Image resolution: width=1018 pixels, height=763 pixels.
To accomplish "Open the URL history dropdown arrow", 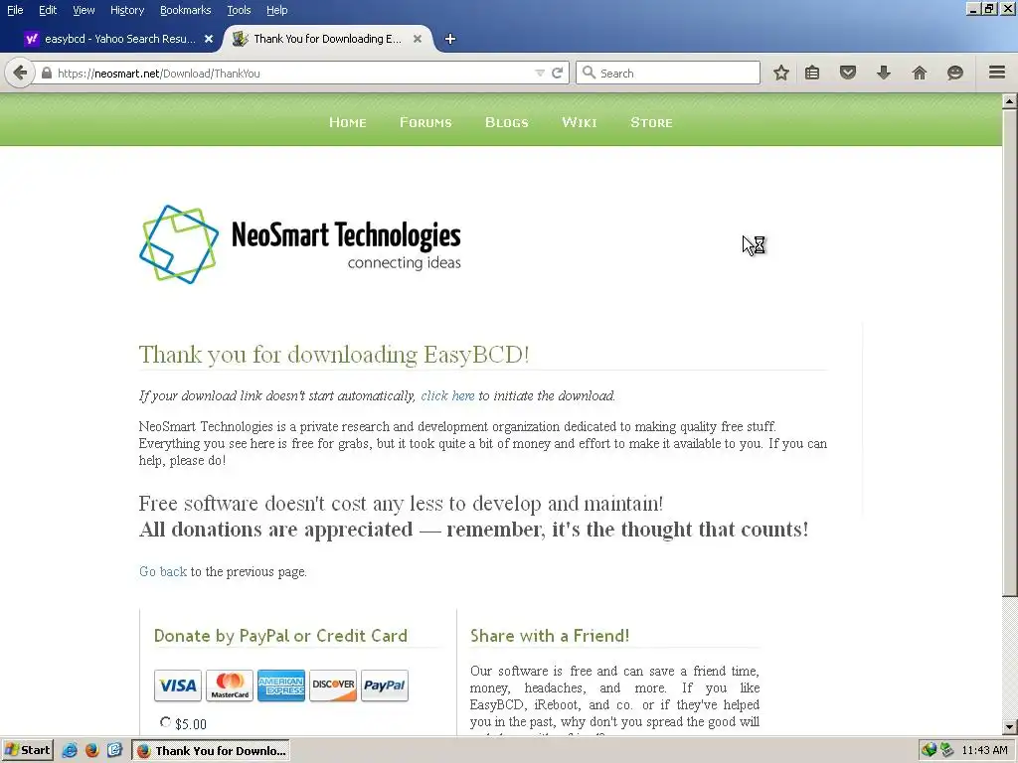I will coord(540,74).
